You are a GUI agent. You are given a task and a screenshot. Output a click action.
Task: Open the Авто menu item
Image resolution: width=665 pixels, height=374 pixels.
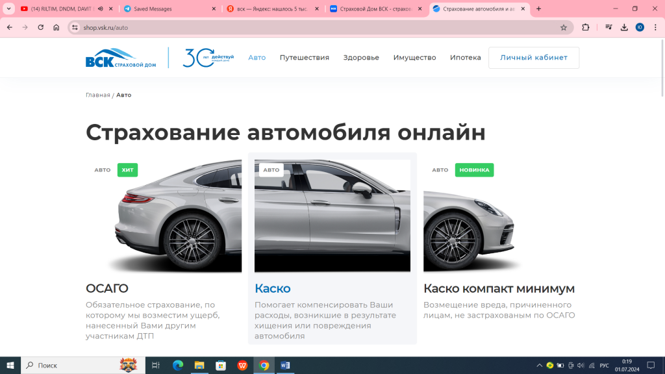tap(257, 58)
